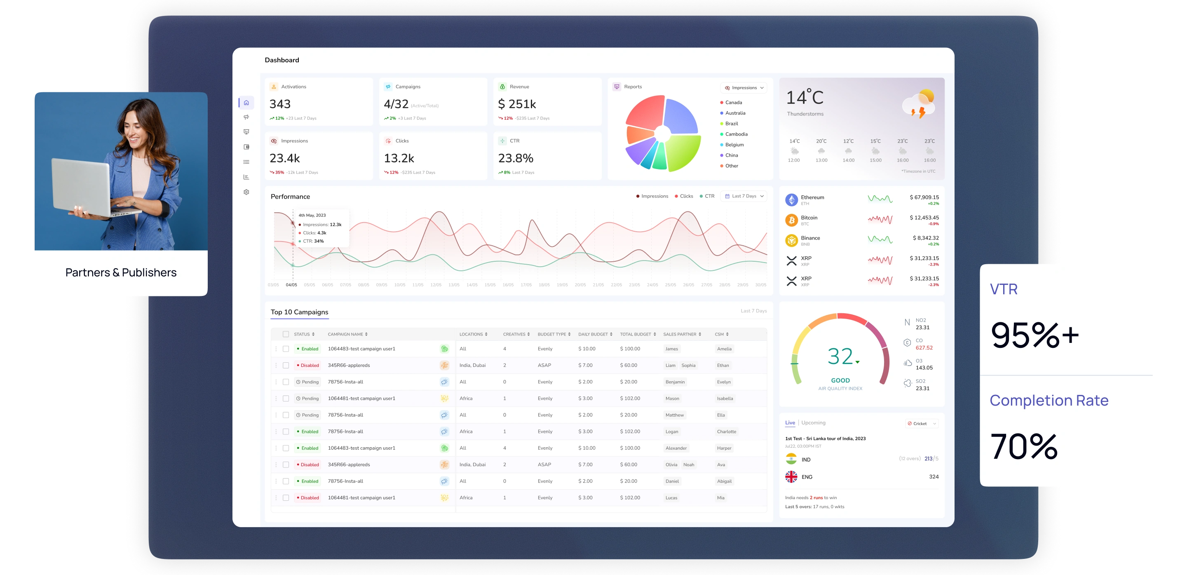This screenshot has width=1187, height=575.
Task: Switch to the Upcoming matches tab
Action: [813, 422]
